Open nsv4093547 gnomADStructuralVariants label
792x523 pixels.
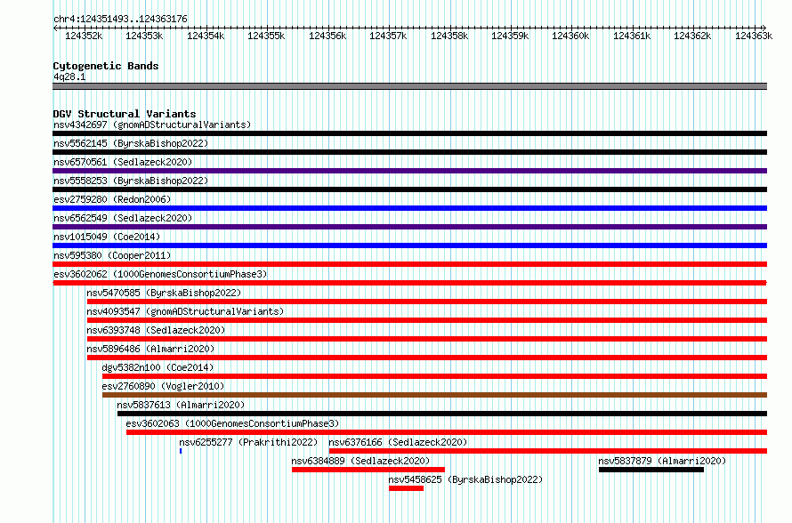click(x=185, y=311)
